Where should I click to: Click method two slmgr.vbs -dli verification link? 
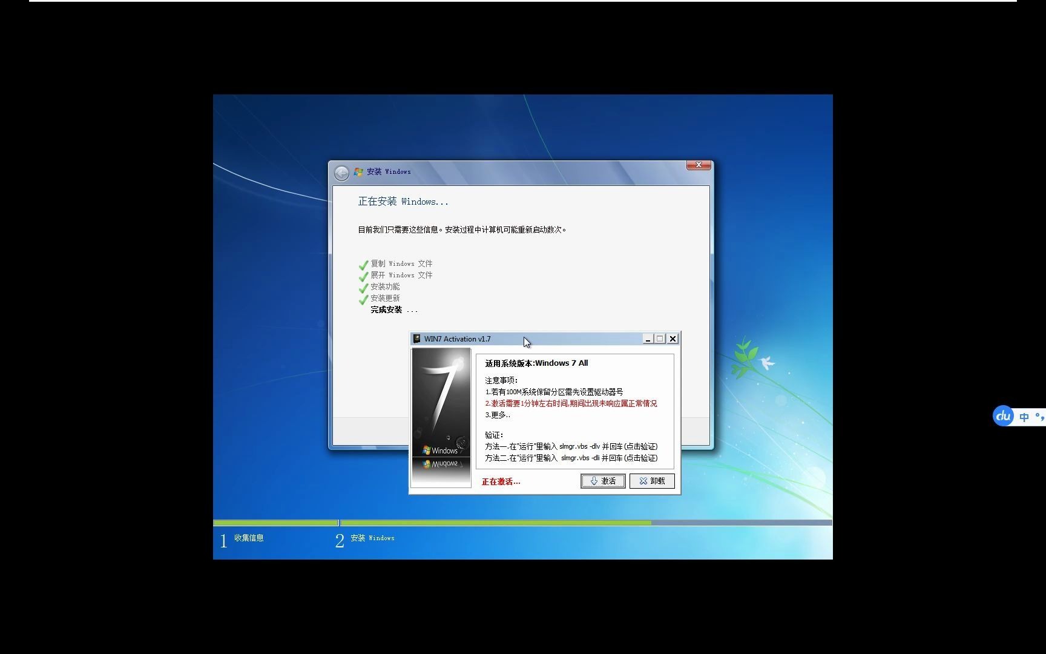coord(571,458)
